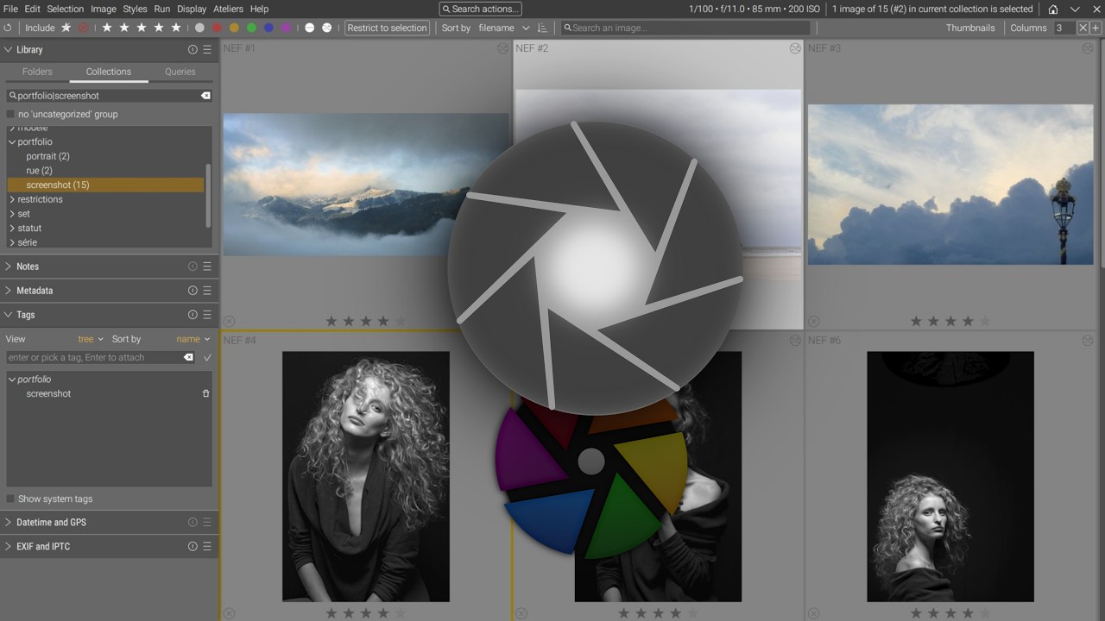Expand the set tree node
This screenshot has width=1105, height=621.
pos(12,214)
